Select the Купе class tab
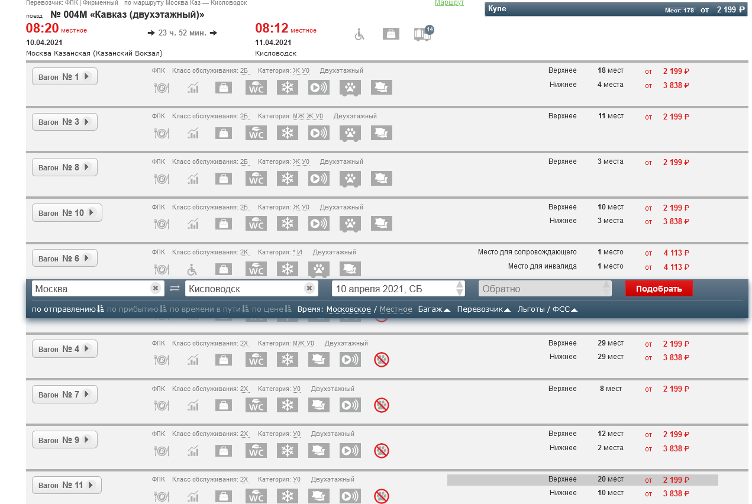This screenshot has width=752, height=504. point(616,9)
